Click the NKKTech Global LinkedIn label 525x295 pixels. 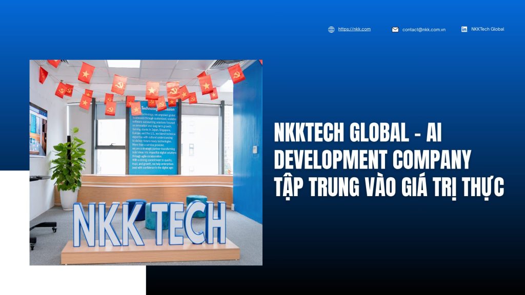click(488, 29)
